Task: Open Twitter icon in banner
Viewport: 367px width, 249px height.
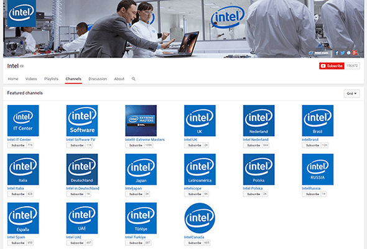Action: [343, 53]
